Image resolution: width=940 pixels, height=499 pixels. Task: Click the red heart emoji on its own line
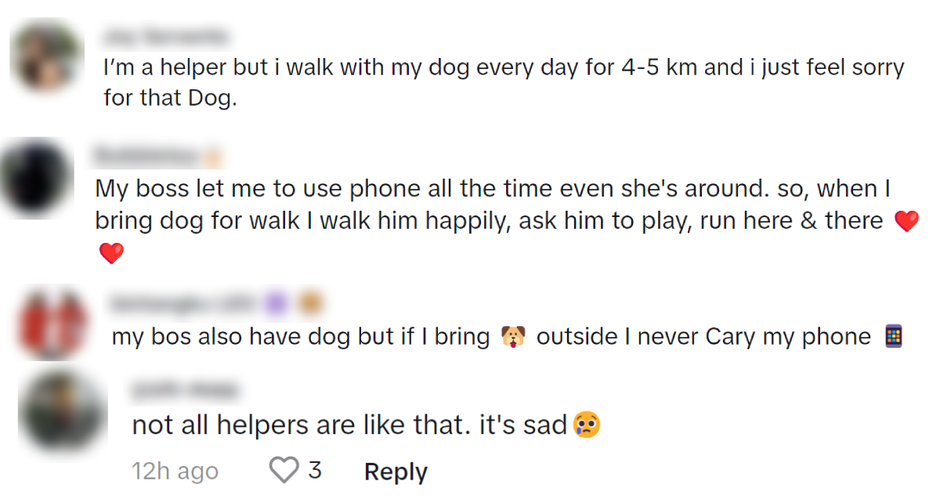pos(111,253)
